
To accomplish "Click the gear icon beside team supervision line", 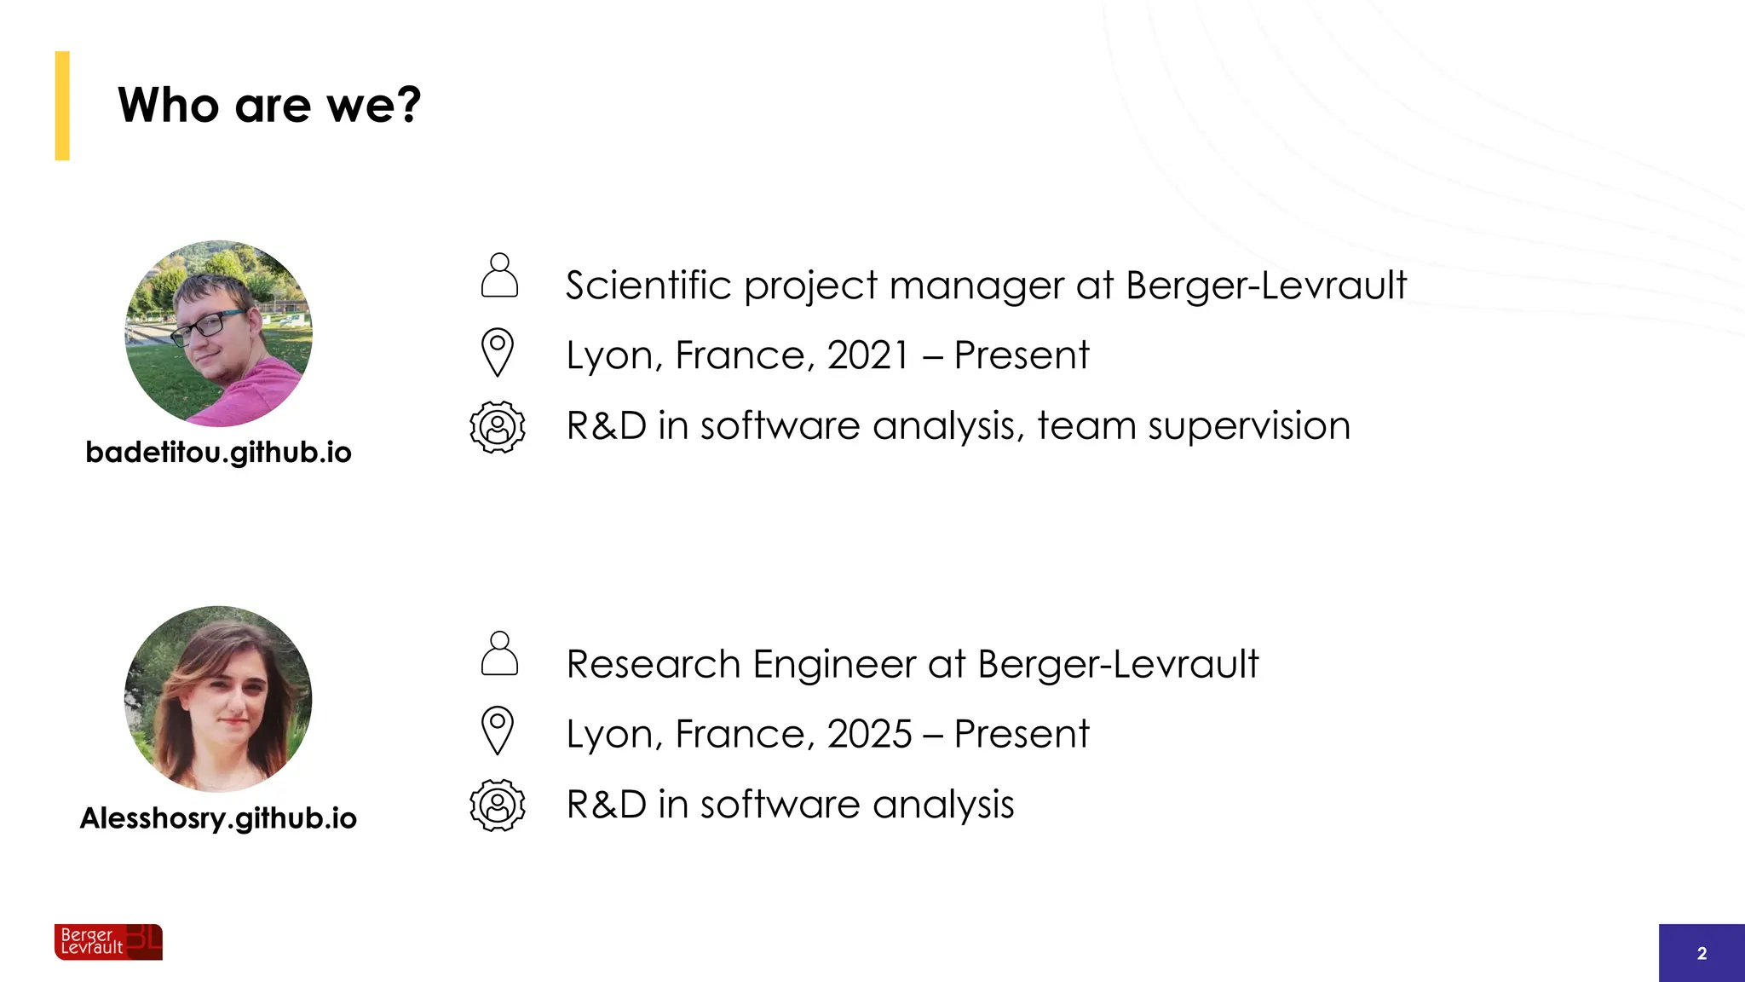I will [498, 426].
